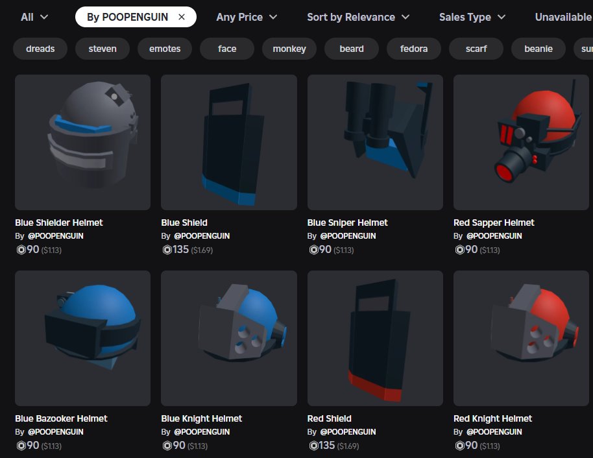
Task: Open Blue Knight Helmet thumbnail
Action: pos(229,338)
